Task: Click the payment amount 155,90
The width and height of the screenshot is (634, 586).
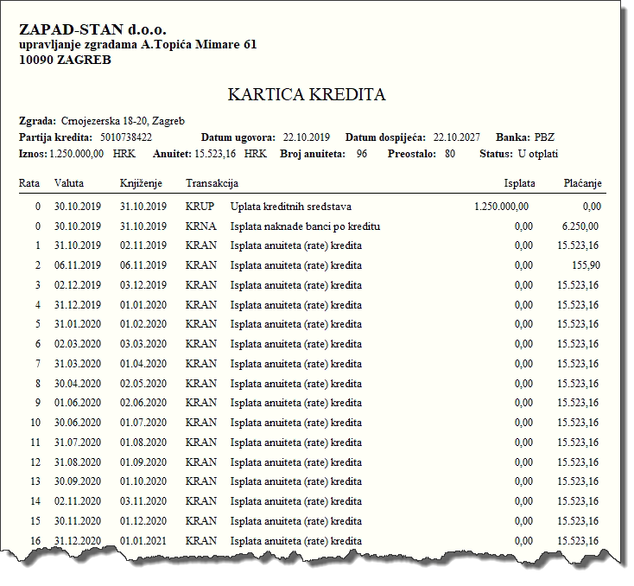Action: pos(586,266)
